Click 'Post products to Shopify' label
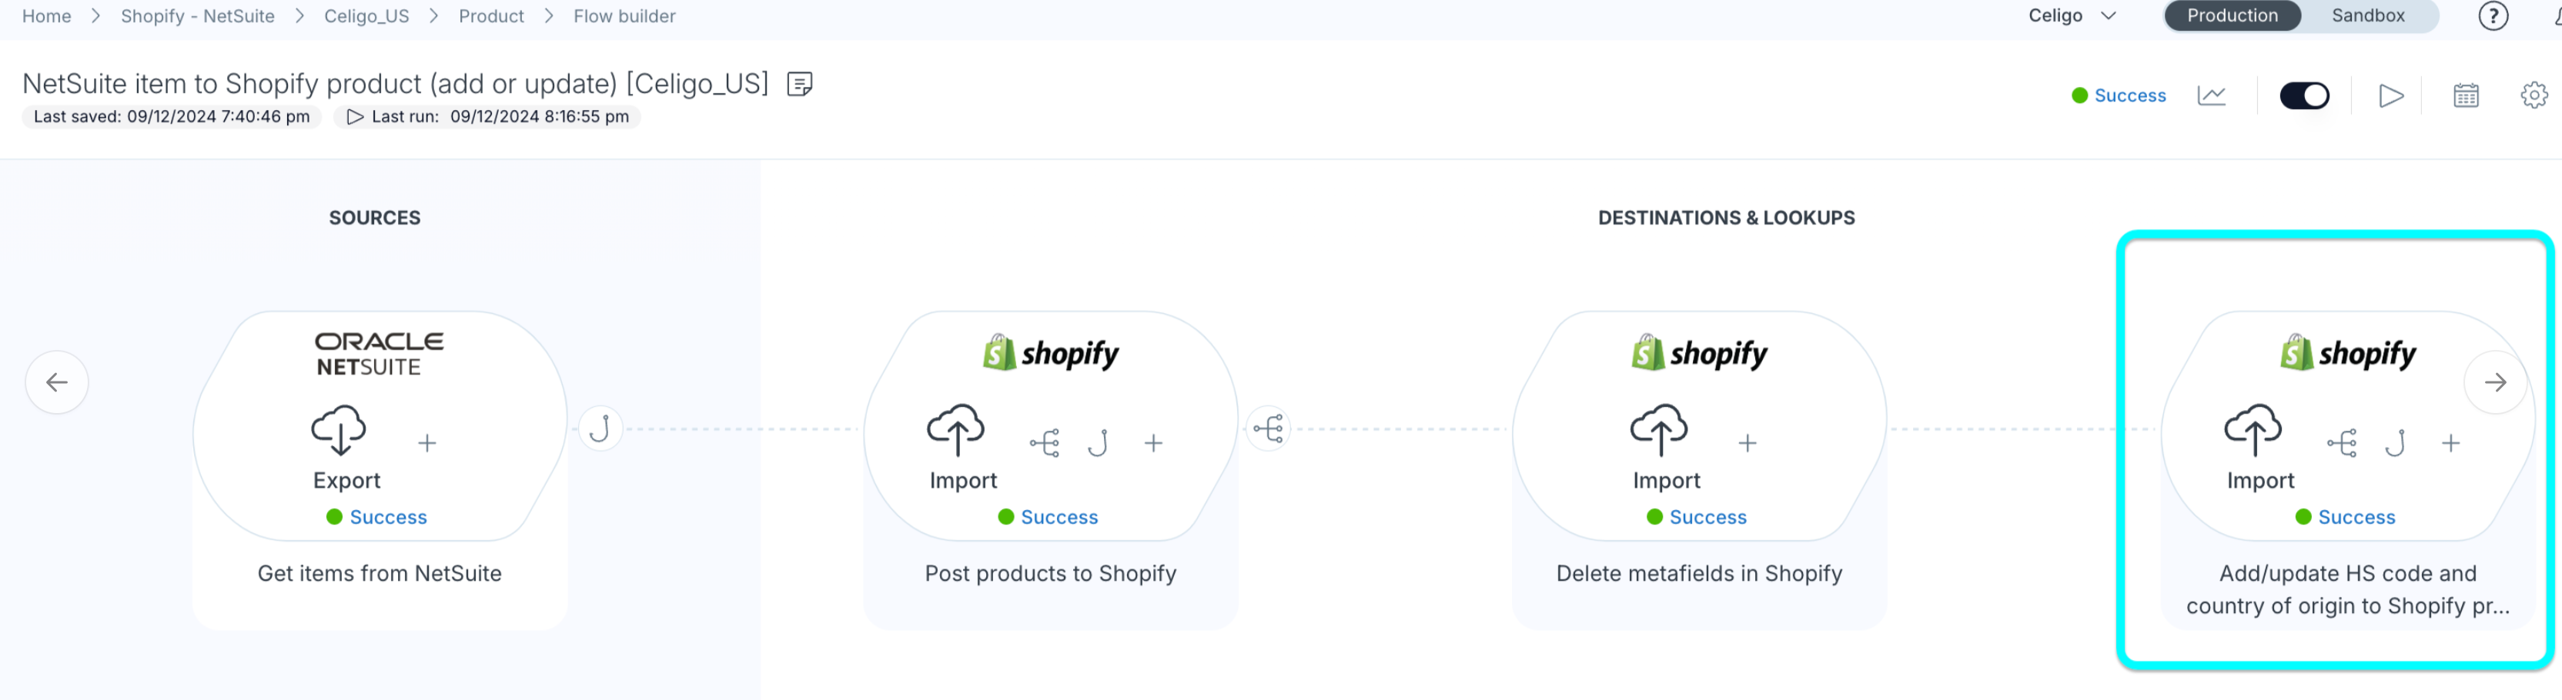The height and width of the screenshot is (700, 2562). (1050, 574)
